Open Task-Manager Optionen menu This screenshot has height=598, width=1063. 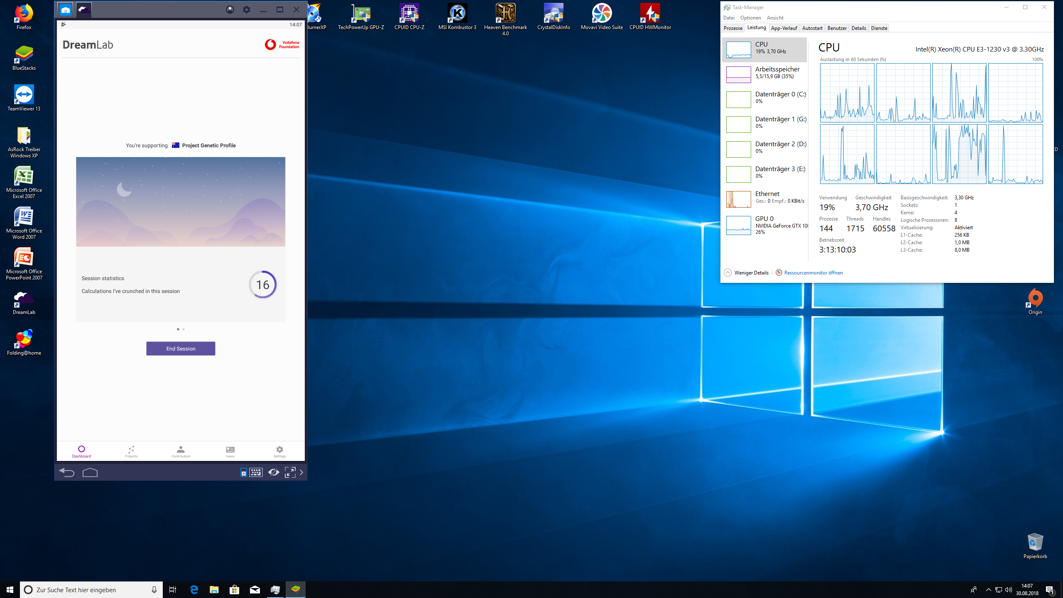point(751,18)
